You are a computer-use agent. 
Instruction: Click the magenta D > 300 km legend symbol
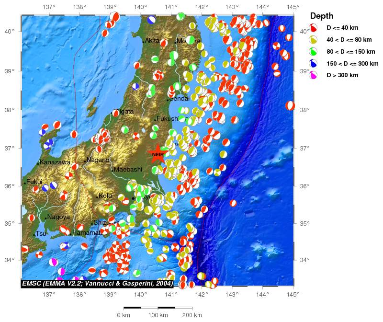tap(313, 75)
